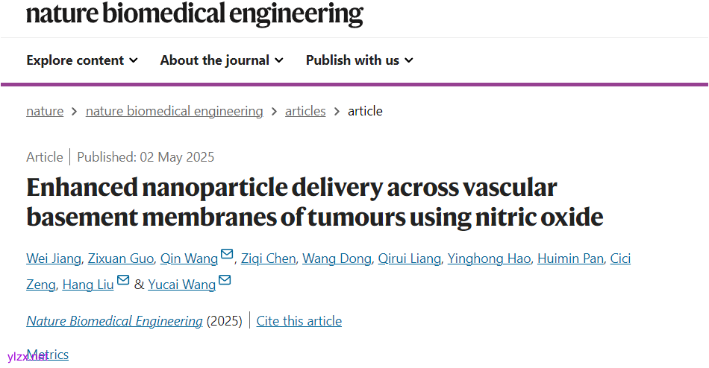Open author Zixuan Guo's profile link
The width and height of the screenshot is (709, 368).
tap(119, 258)
